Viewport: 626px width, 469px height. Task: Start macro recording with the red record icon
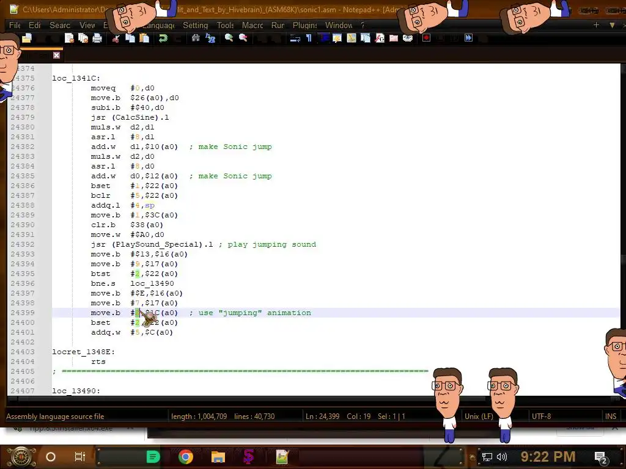(x=426, y=38)
